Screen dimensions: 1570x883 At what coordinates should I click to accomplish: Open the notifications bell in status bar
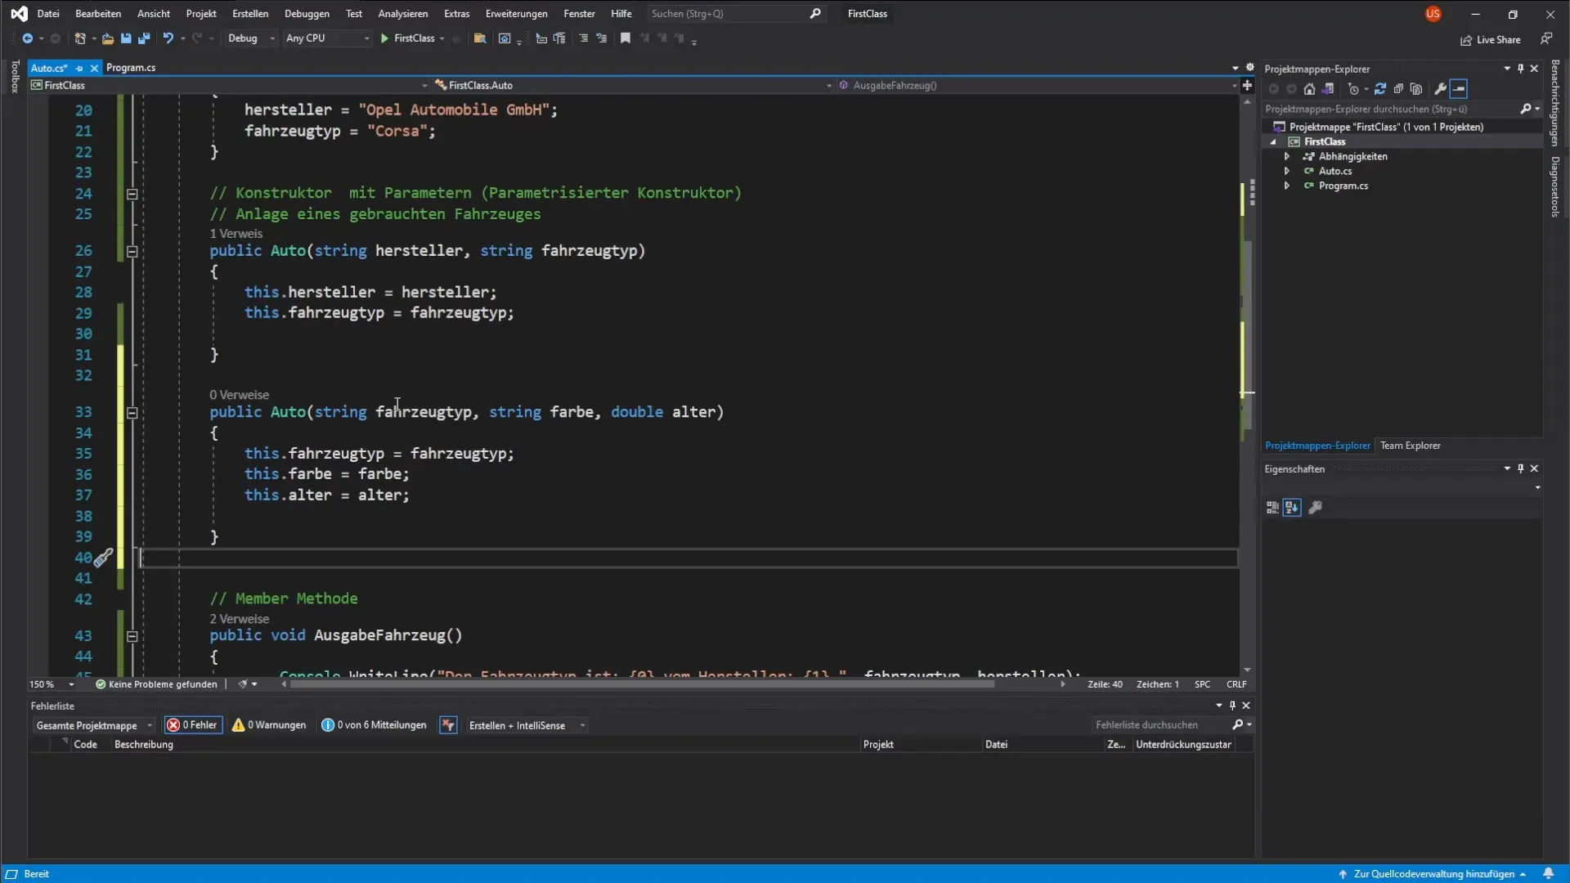point(1548,874)
